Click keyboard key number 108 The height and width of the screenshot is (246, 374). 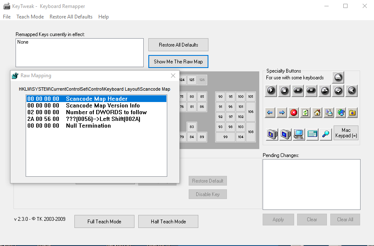point(251,132)
